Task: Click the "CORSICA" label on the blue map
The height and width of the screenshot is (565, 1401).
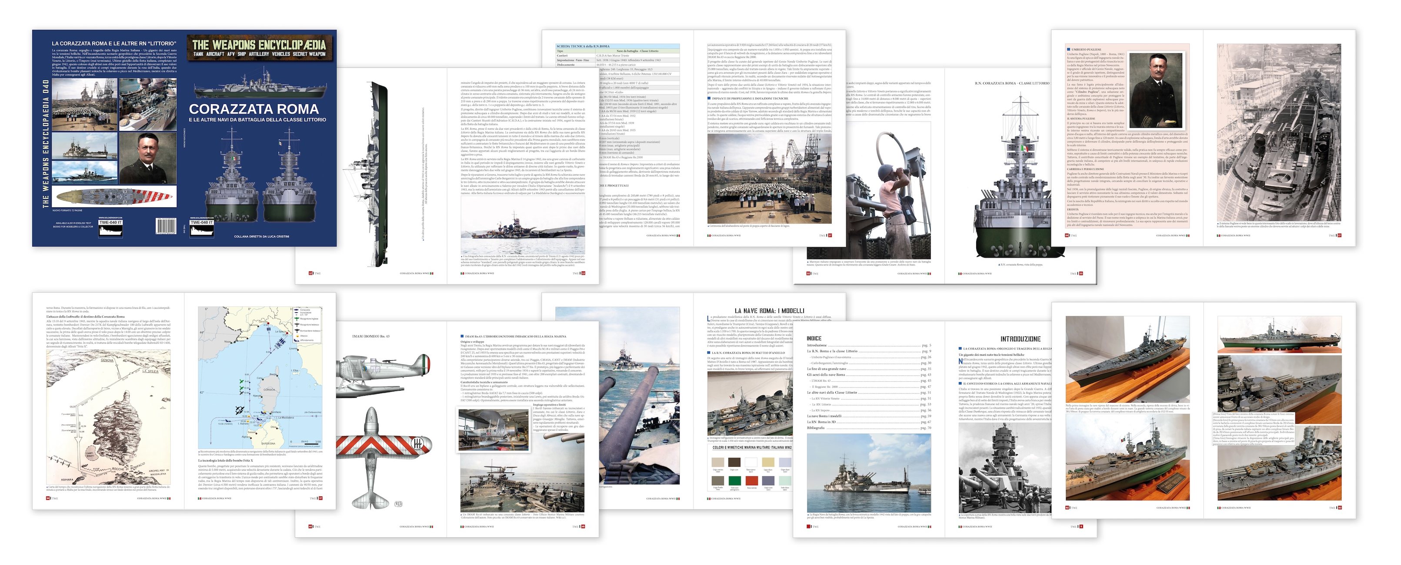Action: point(269,390)
